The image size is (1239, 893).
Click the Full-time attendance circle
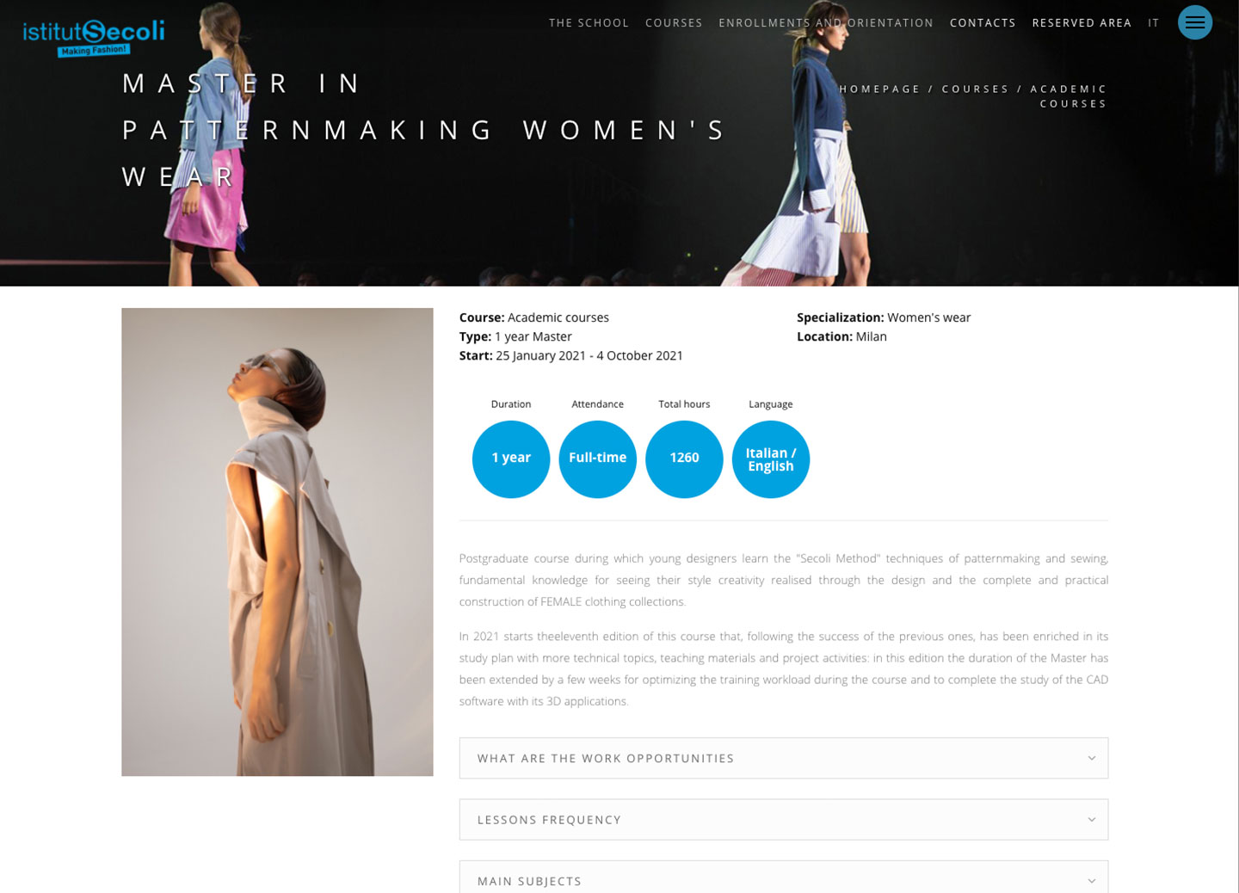pos(598,459)
